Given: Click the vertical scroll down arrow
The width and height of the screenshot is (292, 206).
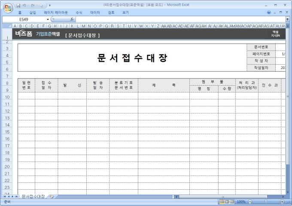Looking at the screenshot, I should pyautogui.click(x=288, y=192).
